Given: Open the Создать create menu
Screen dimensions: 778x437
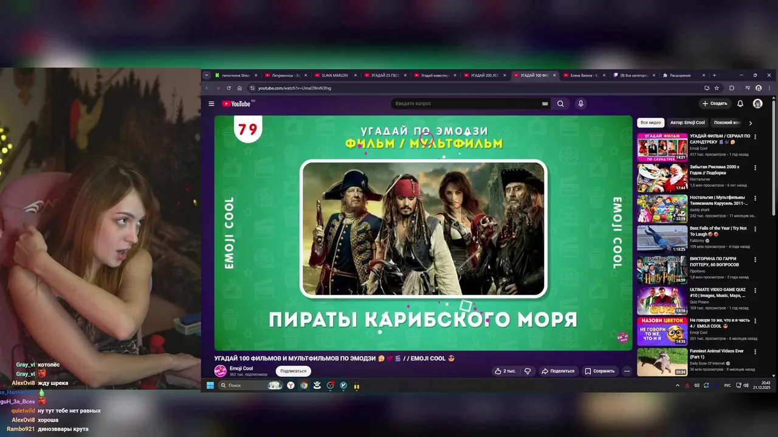Looking at the screenshot, I should tap(715, 104).
